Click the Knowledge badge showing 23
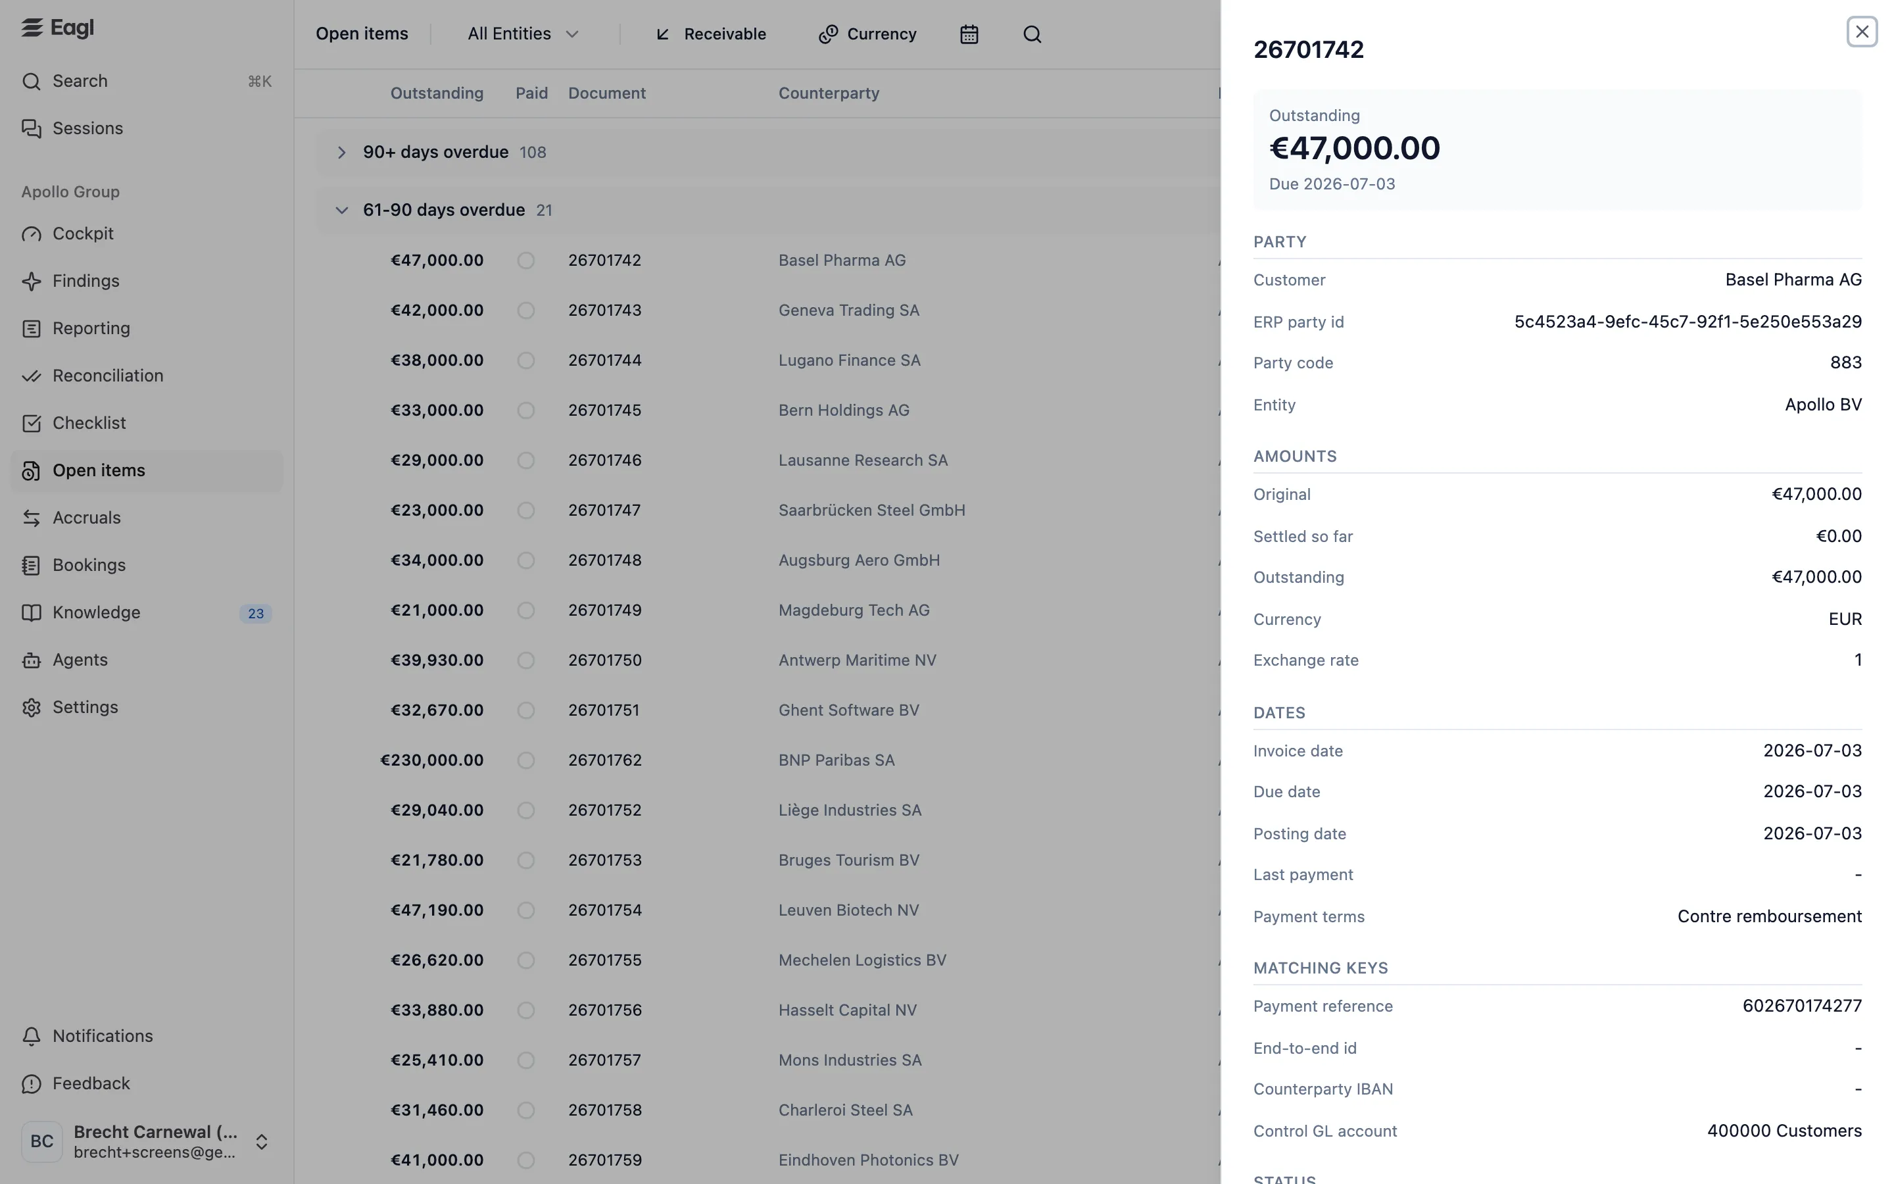This screenshot has height=1184, width=1894. point(256,613)
